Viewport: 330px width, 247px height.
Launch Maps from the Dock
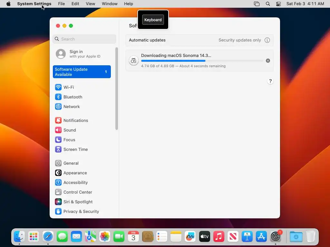[91, 236]
